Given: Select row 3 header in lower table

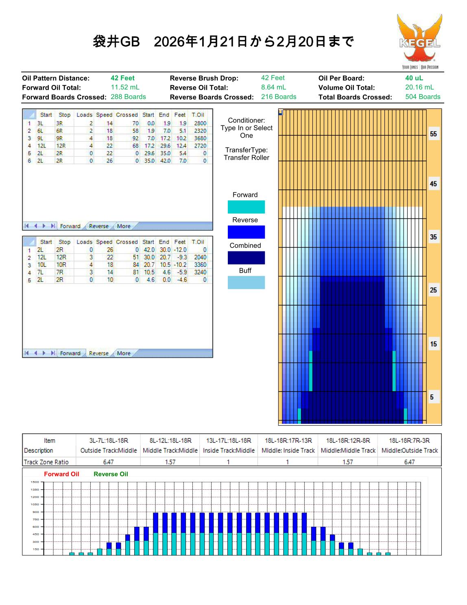Looking at the screenshot, I should click(x=29, y=265).
